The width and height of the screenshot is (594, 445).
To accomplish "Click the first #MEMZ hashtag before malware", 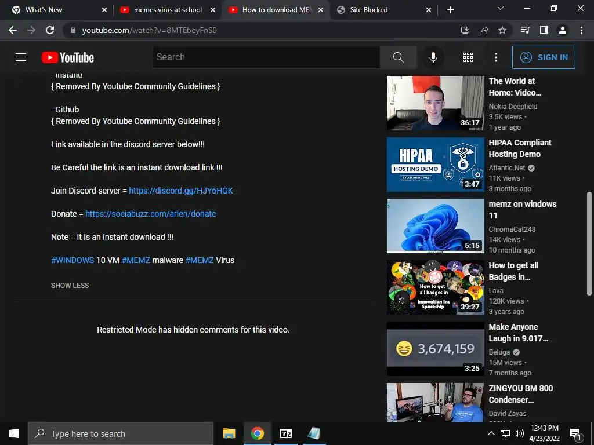I will point(136,260).
